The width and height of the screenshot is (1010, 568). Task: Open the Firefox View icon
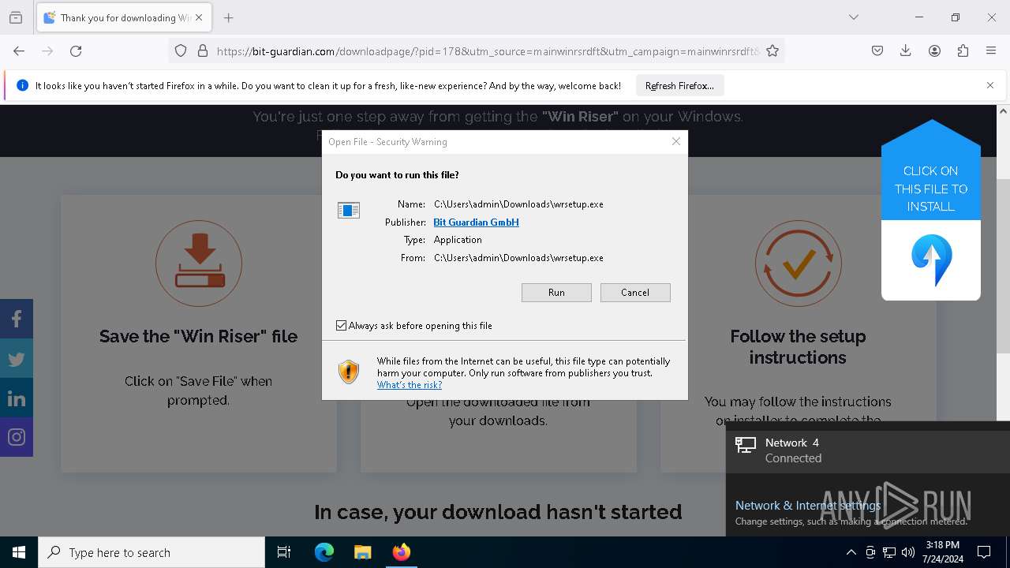[x=16, y=17]
